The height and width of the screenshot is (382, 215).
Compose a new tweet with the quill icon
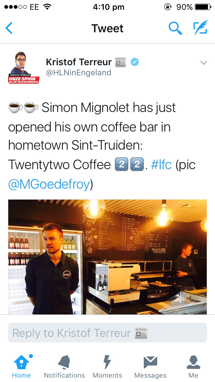point(201,27)
